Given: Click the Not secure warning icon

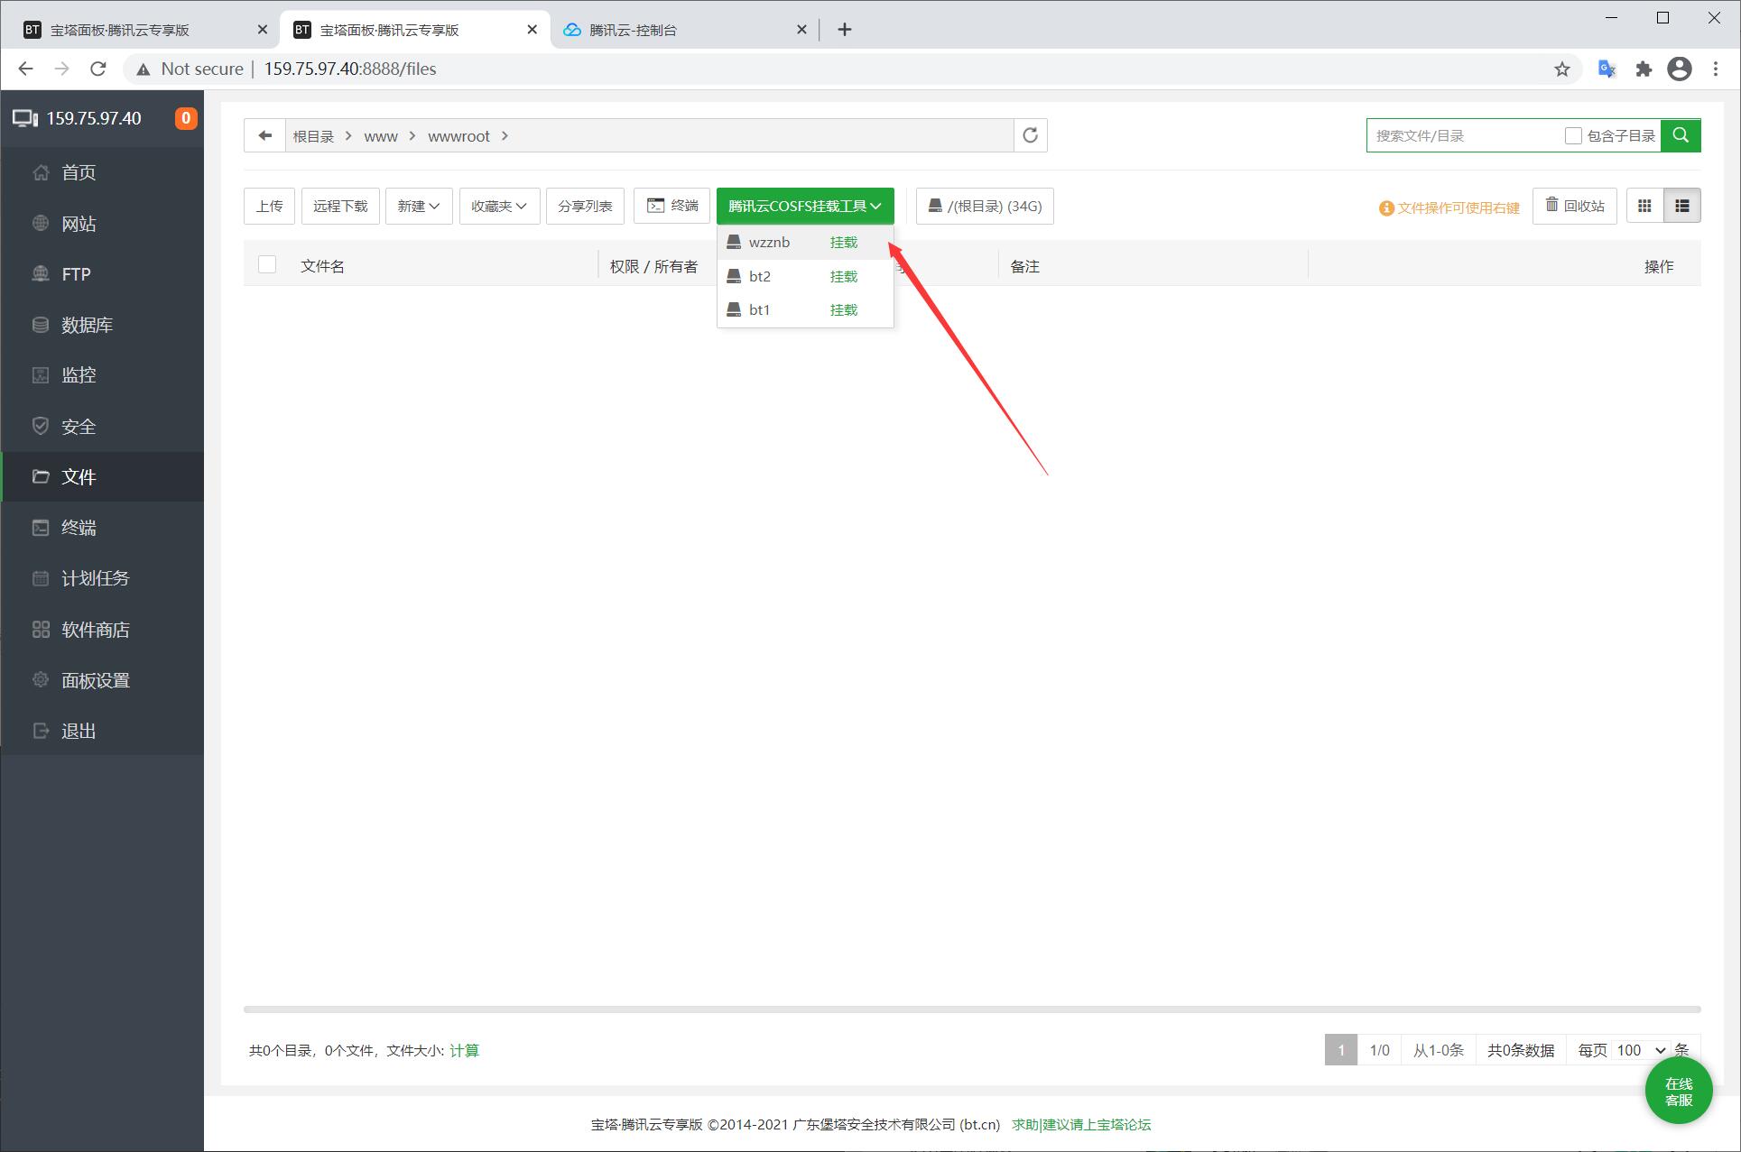Looking at the screenshot, I should click(x=143, y=69).
